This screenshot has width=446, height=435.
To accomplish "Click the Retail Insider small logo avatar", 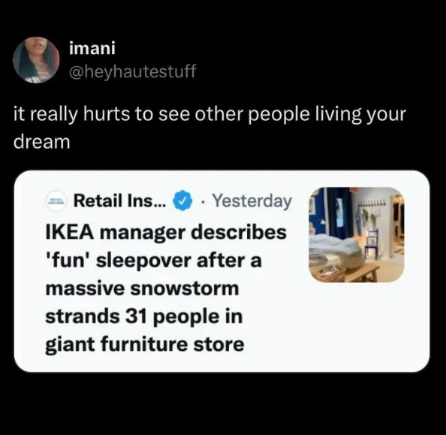I will tap(56, 201).
